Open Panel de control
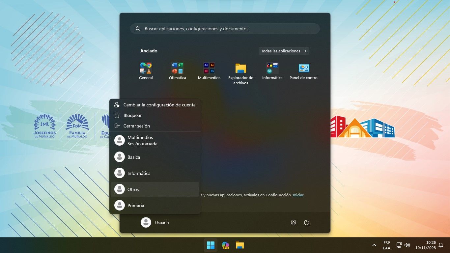Screen dimensions: 450x253 coord(304,71)
